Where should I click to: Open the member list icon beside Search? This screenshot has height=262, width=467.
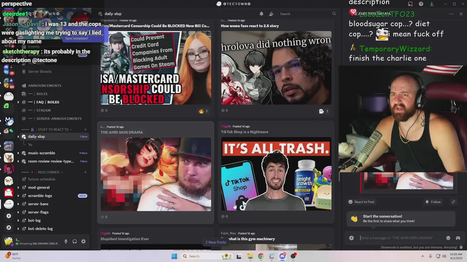[x=271, y=14]
